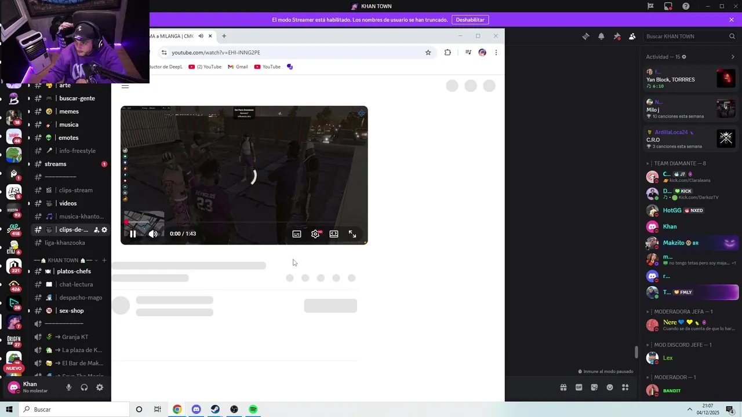This screenshot has height=417, width=742.
Task: Open Steam from the taskbar
Action: tap(215, 409)
